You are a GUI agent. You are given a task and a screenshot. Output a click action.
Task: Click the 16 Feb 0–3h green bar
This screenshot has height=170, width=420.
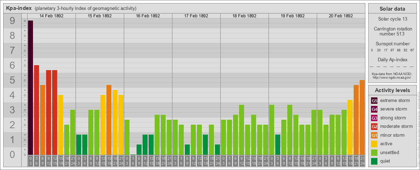pos(127,137)
